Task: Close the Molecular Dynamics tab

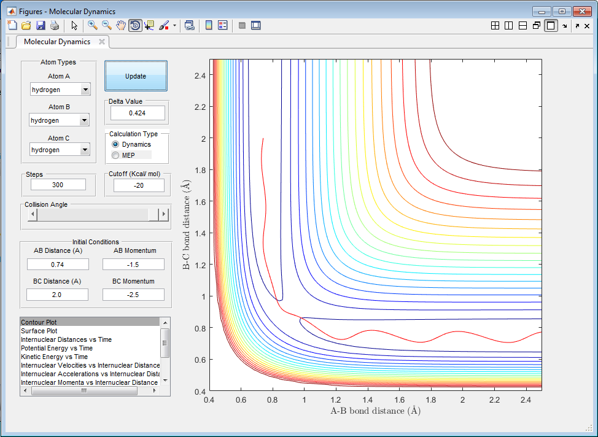Action: [x=102, y=42]
